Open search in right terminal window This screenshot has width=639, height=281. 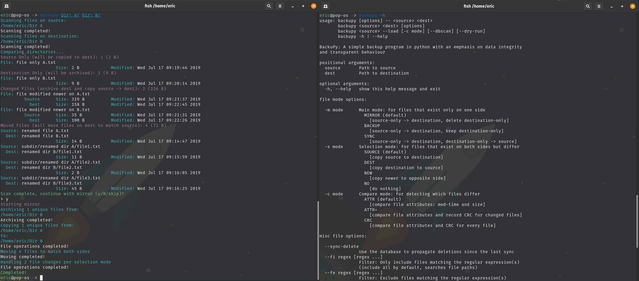pyautogui.click(x=588, y=6)
